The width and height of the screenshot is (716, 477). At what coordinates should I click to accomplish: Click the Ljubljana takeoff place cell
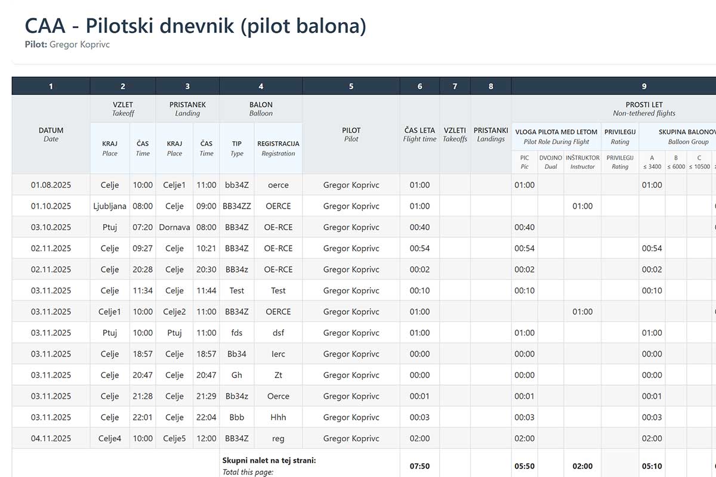110,206
